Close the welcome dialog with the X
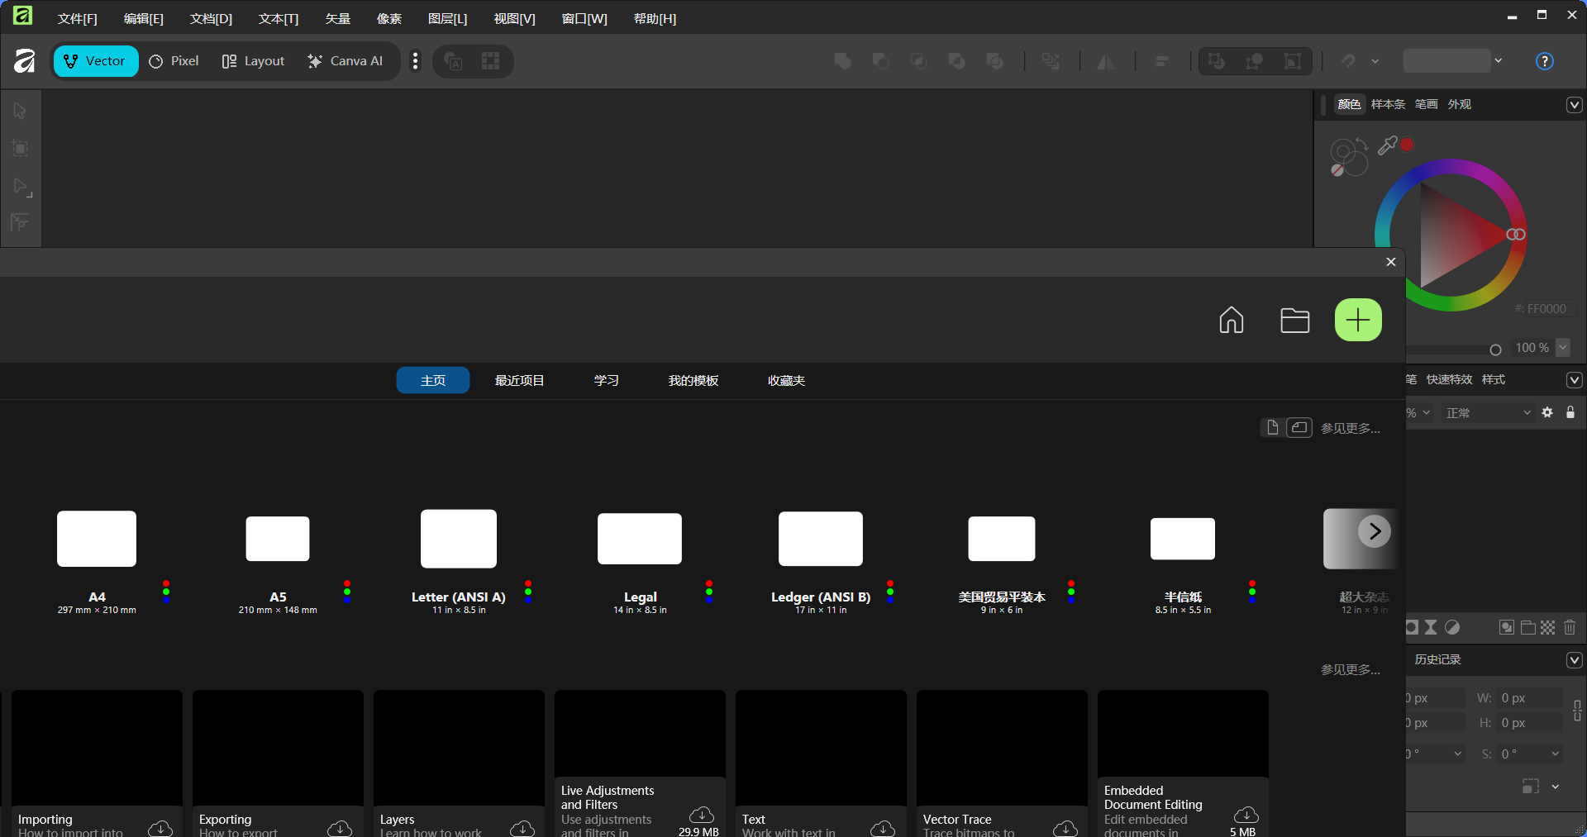The width and height of the screenshot is (1587, 837). pos(1391,262)
